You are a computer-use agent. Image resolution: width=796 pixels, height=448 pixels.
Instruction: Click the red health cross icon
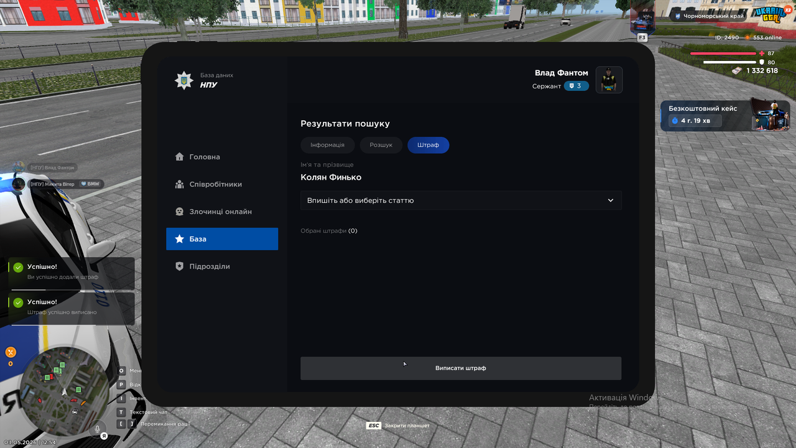(x=762, y=54)
